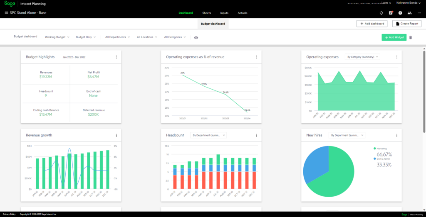Open the help question mark icon
Image resolution: width=426 pixels, height=217 pixels.
coord(400,13)
